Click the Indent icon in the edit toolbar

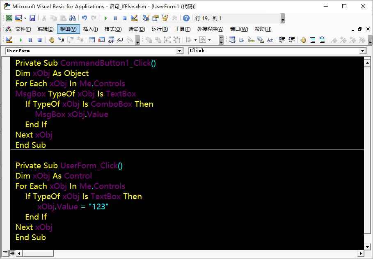(x=282, y=40)
